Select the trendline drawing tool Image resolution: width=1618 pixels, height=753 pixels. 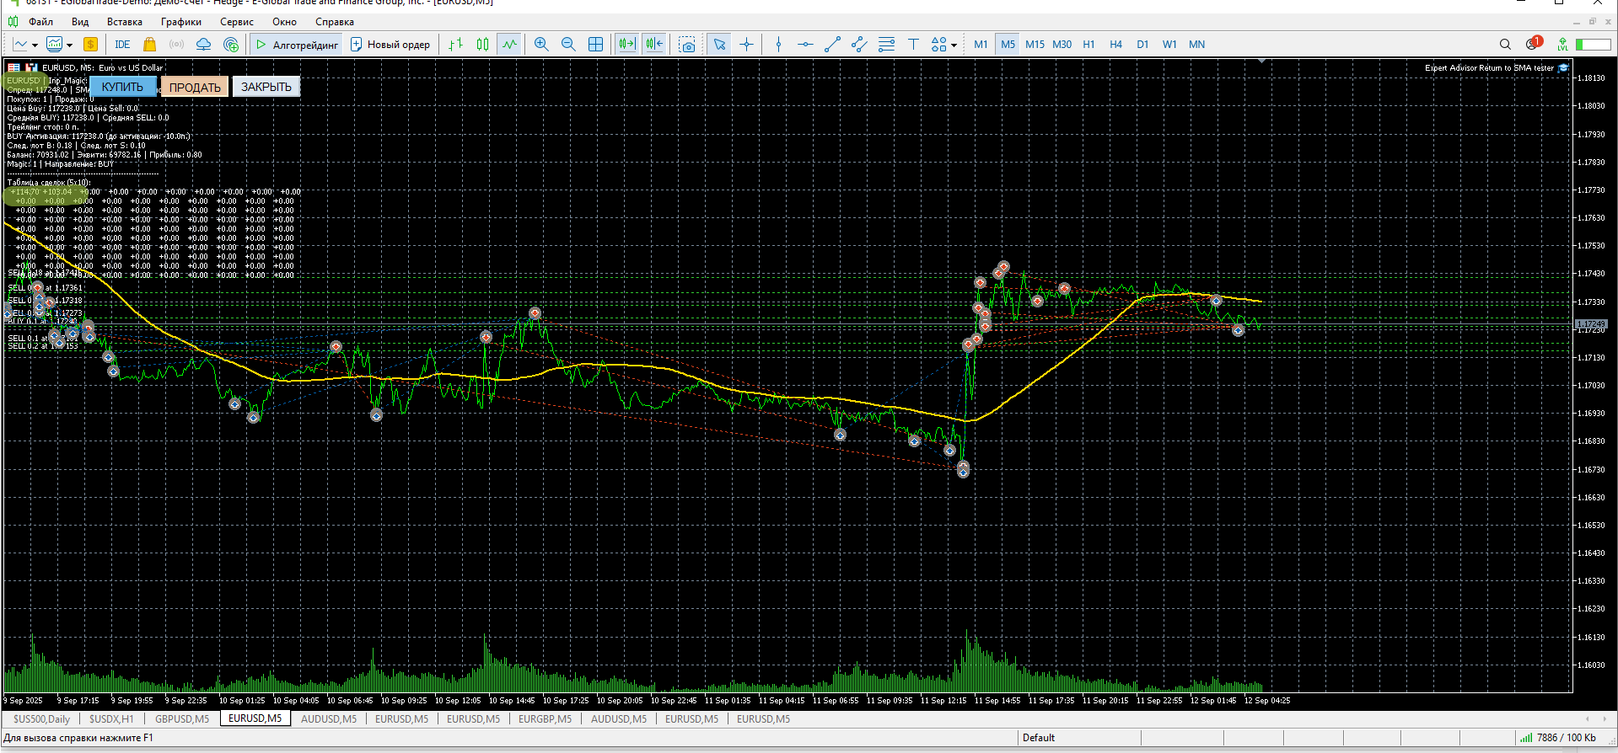click(x=832, y=45)
